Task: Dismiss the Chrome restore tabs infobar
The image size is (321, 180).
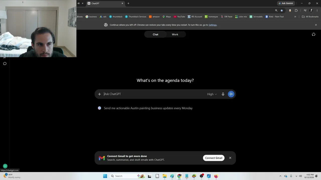Action: pos(316,25)
